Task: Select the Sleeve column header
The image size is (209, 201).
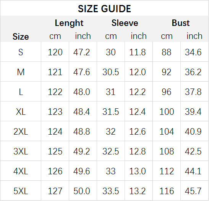Action: 125,23
